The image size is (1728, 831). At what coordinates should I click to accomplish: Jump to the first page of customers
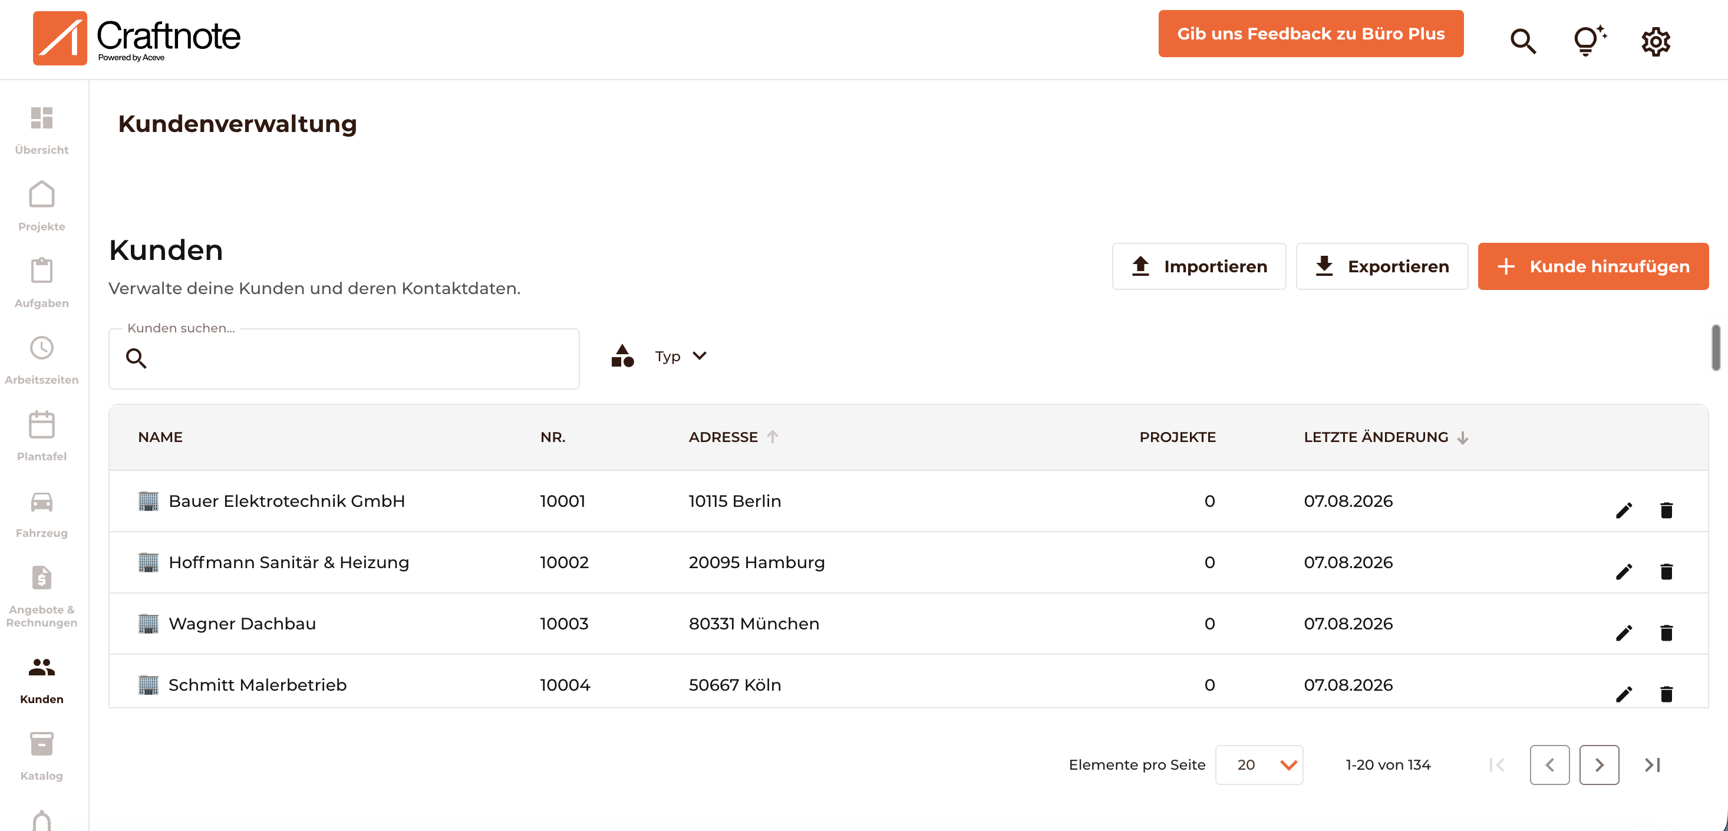[1496, 764]
